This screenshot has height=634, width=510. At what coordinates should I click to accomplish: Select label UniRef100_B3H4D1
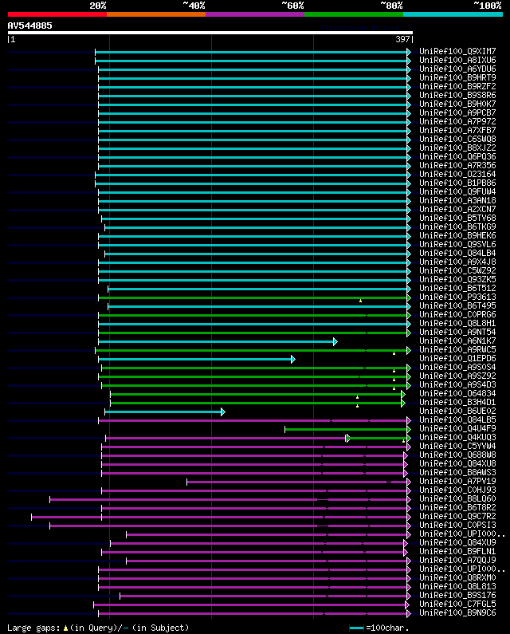click(x=457, y=403)
